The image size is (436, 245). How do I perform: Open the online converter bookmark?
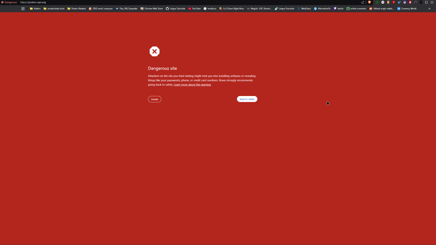click(x=356, y=9)
